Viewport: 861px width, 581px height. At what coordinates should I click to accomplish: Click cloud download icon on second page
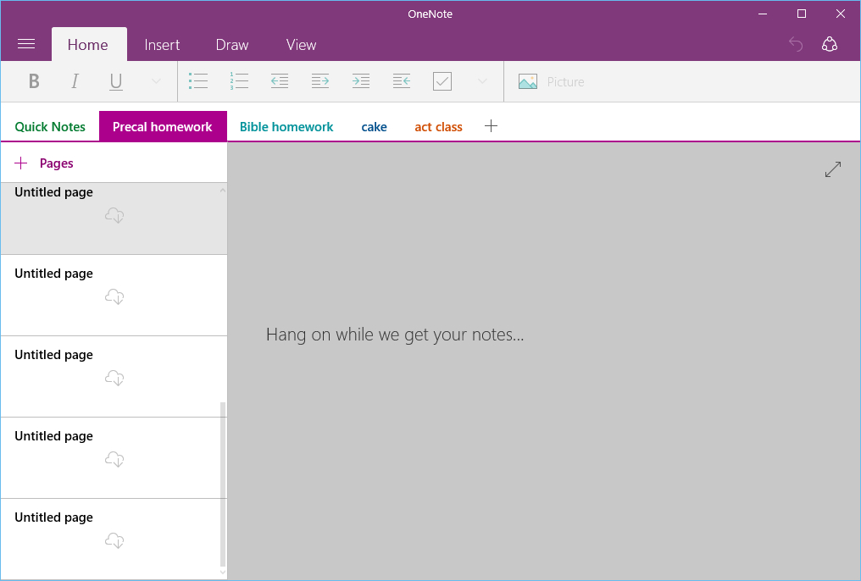click(114, 296)
